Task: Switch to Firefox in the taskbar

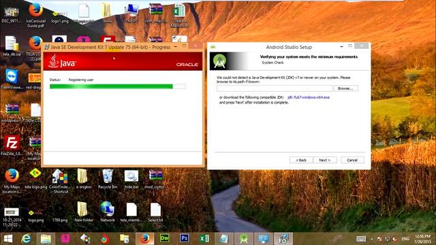Action: (x=144, y=239)
